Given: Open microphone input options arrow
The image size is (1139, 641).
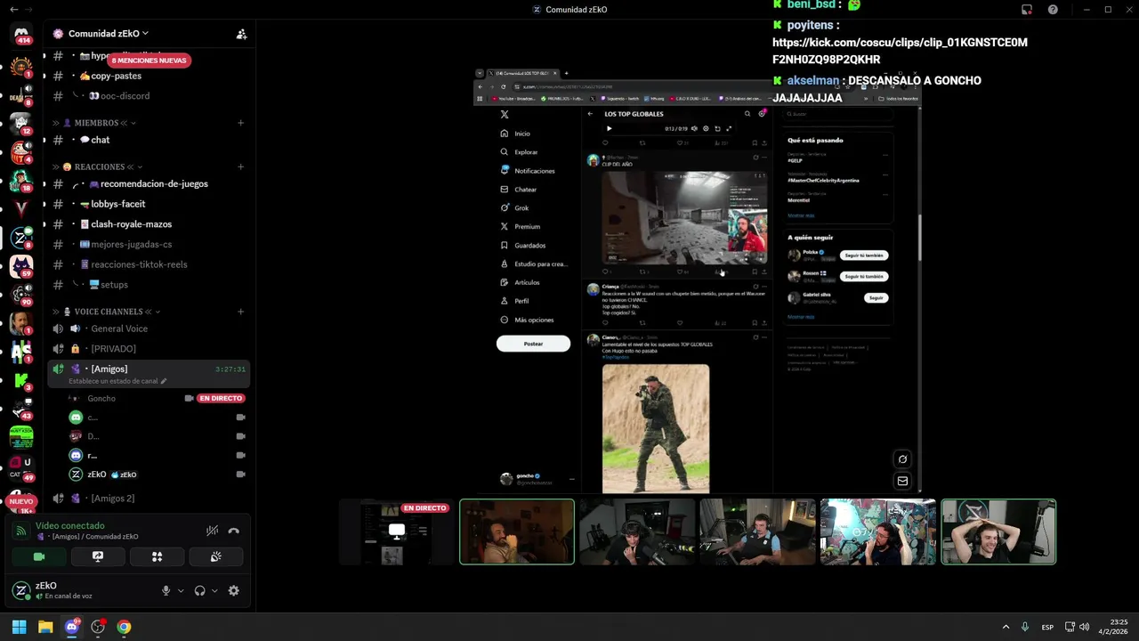Looking at the screenshot, I should [181, 591].
